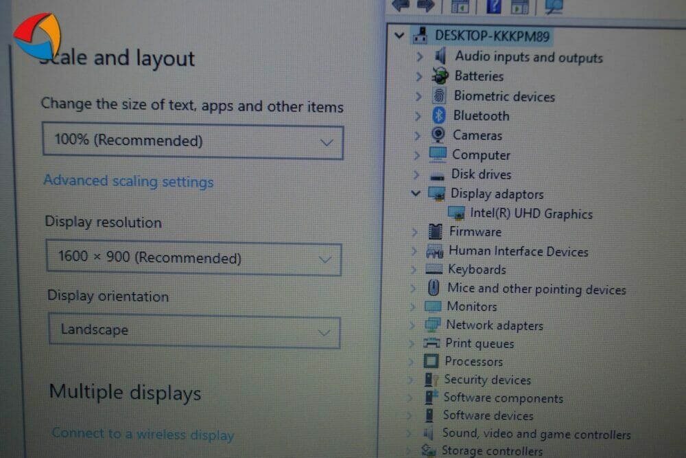Expand the Computer node chevron
This screenshot has width=686, height=458.
tap(417, 154)
